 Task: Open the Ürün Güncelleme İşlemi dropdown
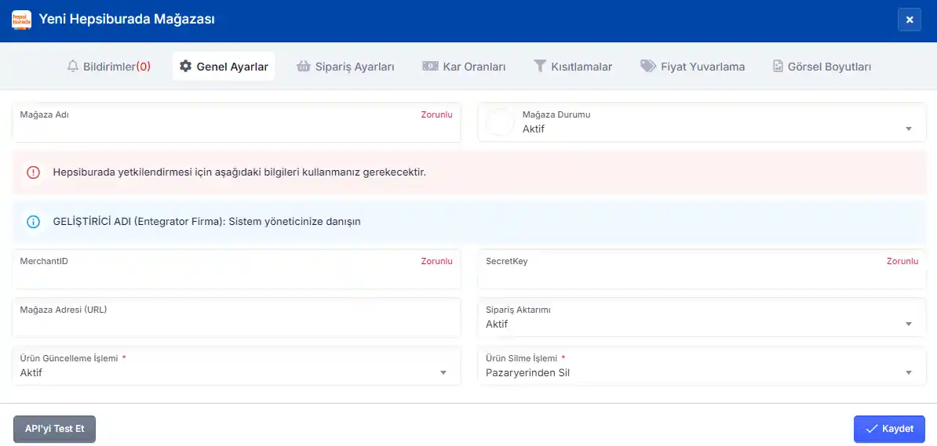pos(237,366)
